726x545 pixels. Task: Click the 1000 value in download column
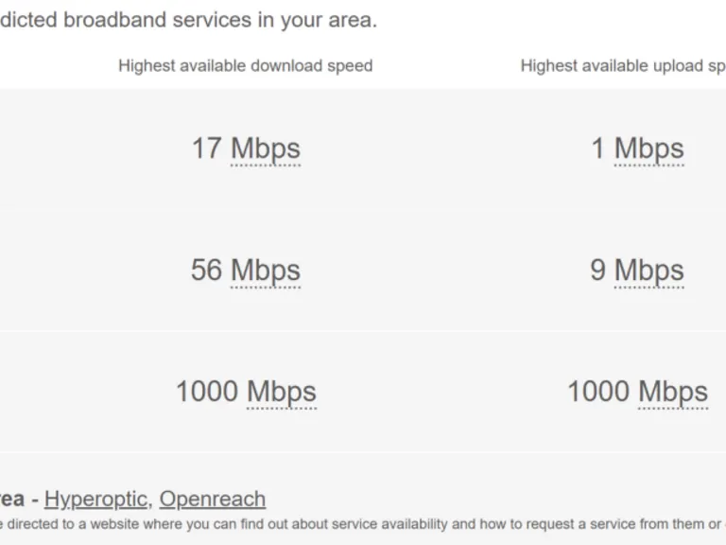[x=206, y=391]
